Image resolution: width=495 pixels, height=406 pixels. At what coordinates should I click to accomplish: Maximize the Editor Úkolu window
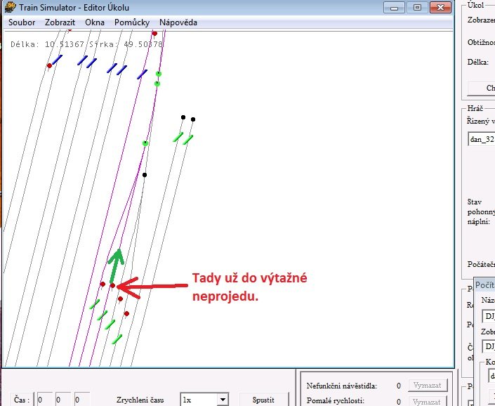click(417, 8)
